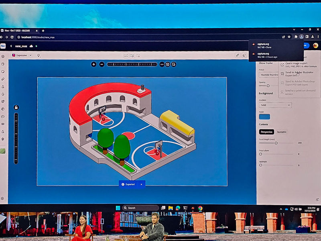Viewport: 321px width, 241px height.
Task: Open the Youtube thumbnail preset dropdown
Action: (268, 75)
